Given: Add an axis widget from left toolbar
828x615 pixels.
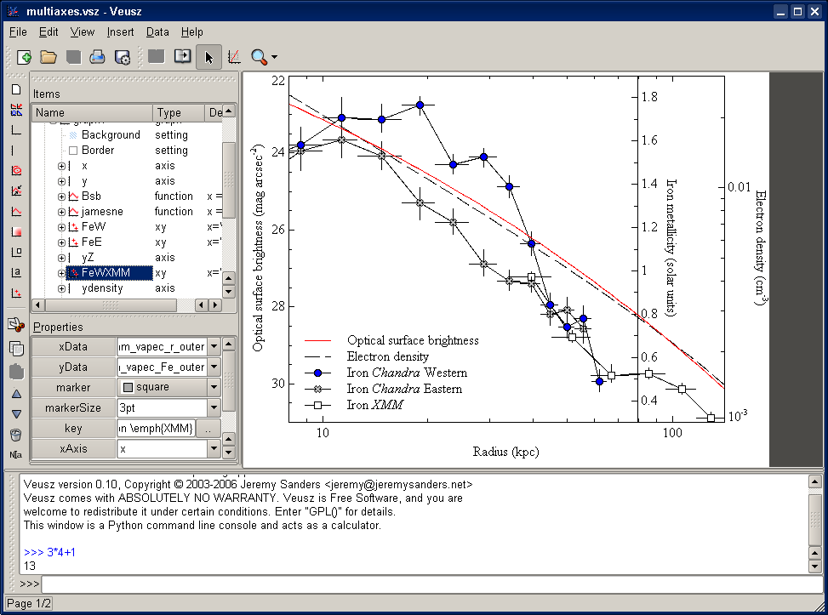Looking at the screenshot, I should (x=14, y=151).
